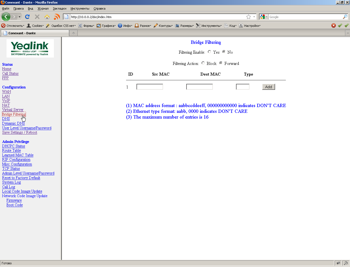Click the orange RSS feed toolbar icon

[57, 17]
